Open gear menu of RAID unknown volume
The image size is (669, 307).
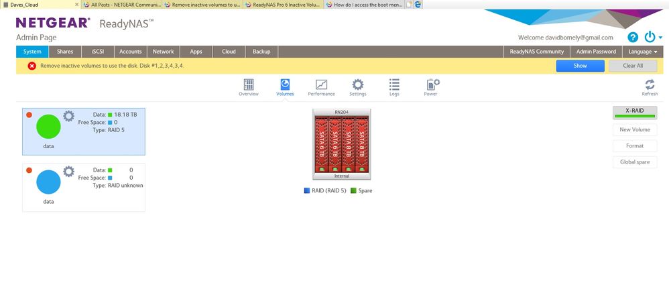[68, 172]
